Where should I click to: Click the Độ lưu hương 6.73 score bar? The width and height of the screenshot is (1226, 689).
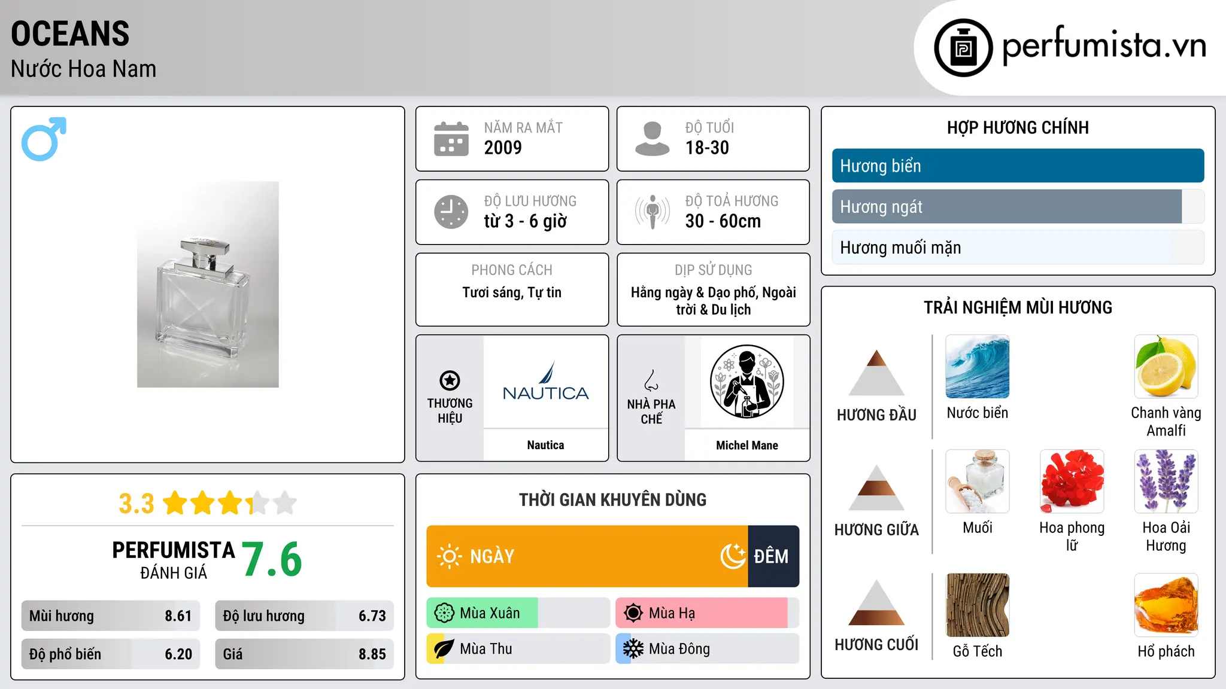tap(305, 616)
